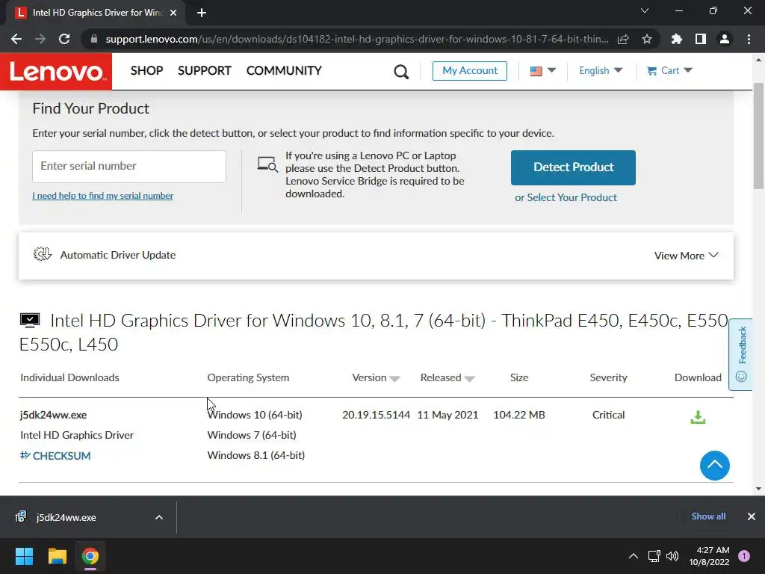The image size is (765, 574).
Task: Open the SHOP menu
Action: pyautogui.click(x=147, y=71)
